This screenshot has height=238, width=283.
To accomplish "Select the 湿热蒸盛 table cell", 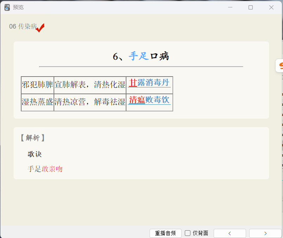I will click(38, 102).
